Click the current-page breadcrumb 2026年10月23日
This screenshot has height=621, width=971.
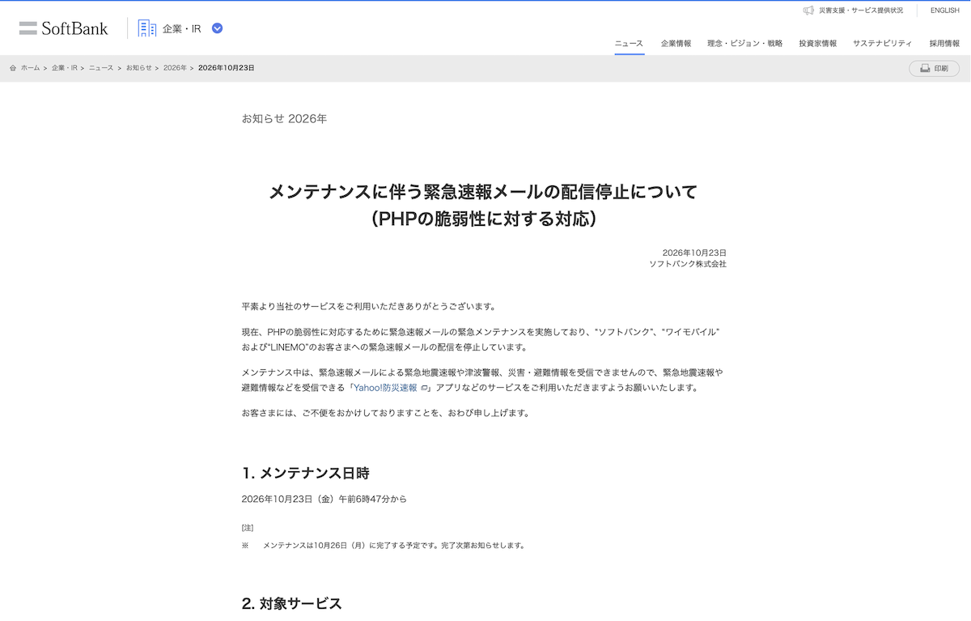click(x=227, y=68)
